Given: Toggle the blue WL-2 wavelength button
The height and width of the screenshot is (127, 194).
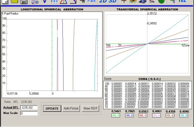Looking at the screenshot, I should tap(130, 115).
